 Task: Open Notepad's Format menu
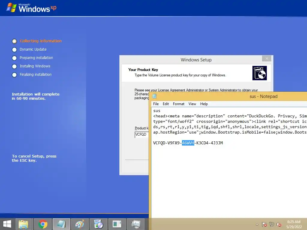click(179, 104)
